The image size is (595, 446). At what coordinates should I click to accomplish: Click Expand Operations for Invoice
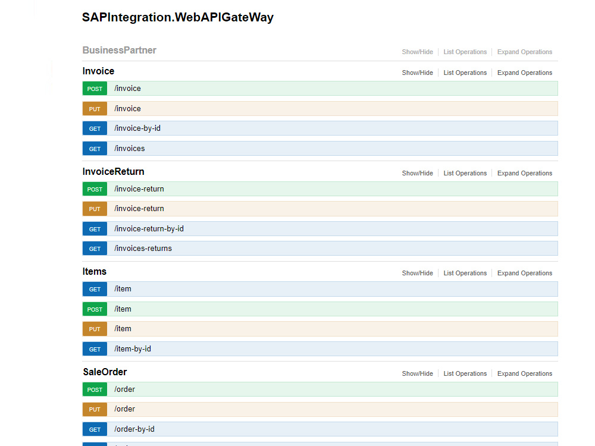[x=524, y=73]
